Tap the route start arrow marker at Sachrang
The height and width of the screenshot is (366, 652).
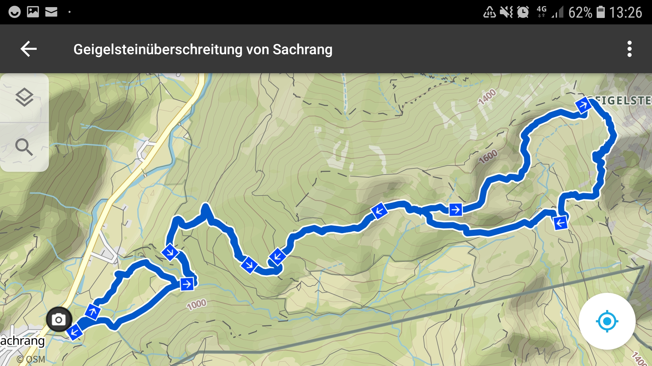click(x=74, y=332)
